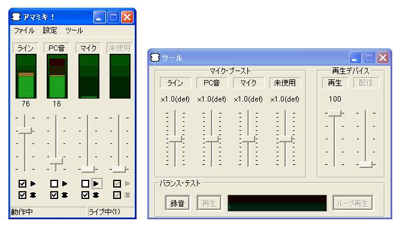Uncheck the ライン playback checkbox
The height and width of the screenshot is (227, 403).
[x=22, y=183]
